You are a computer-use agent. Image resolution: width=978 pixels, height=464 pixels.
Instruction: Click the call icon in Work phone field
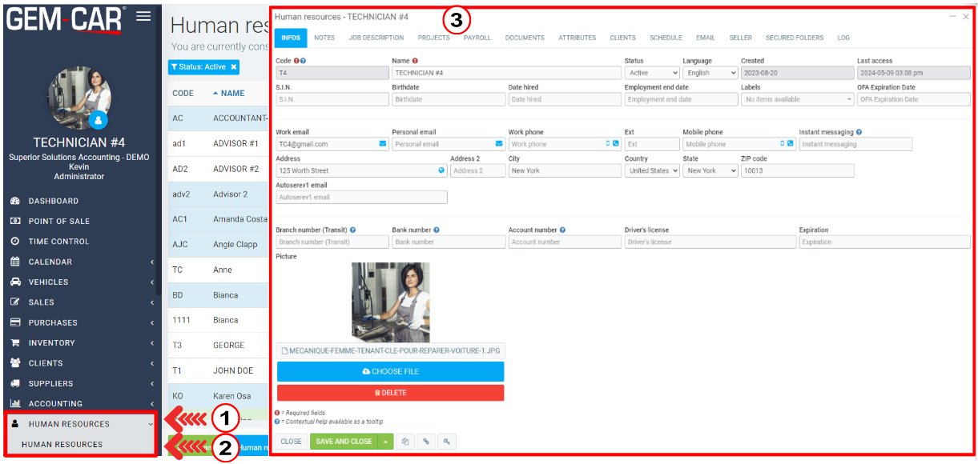pyautogui.click(x=615, y=144)
